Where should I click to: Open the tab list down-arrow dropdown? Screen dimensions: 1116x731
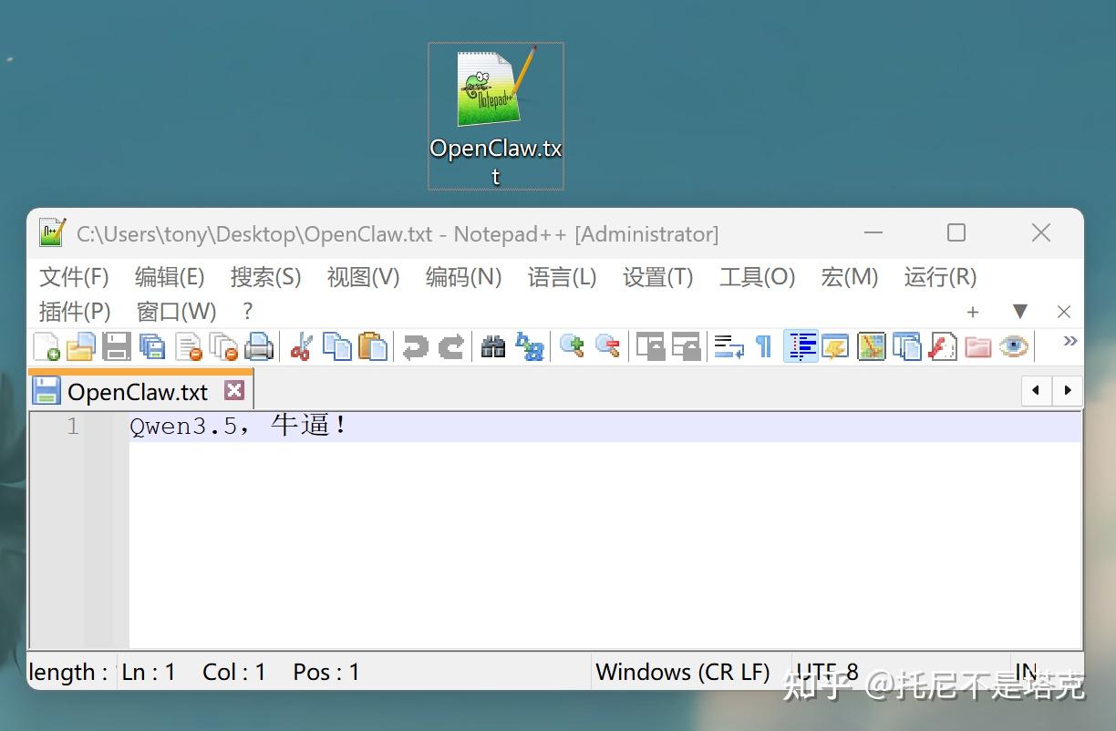(x=1020, y=312)
